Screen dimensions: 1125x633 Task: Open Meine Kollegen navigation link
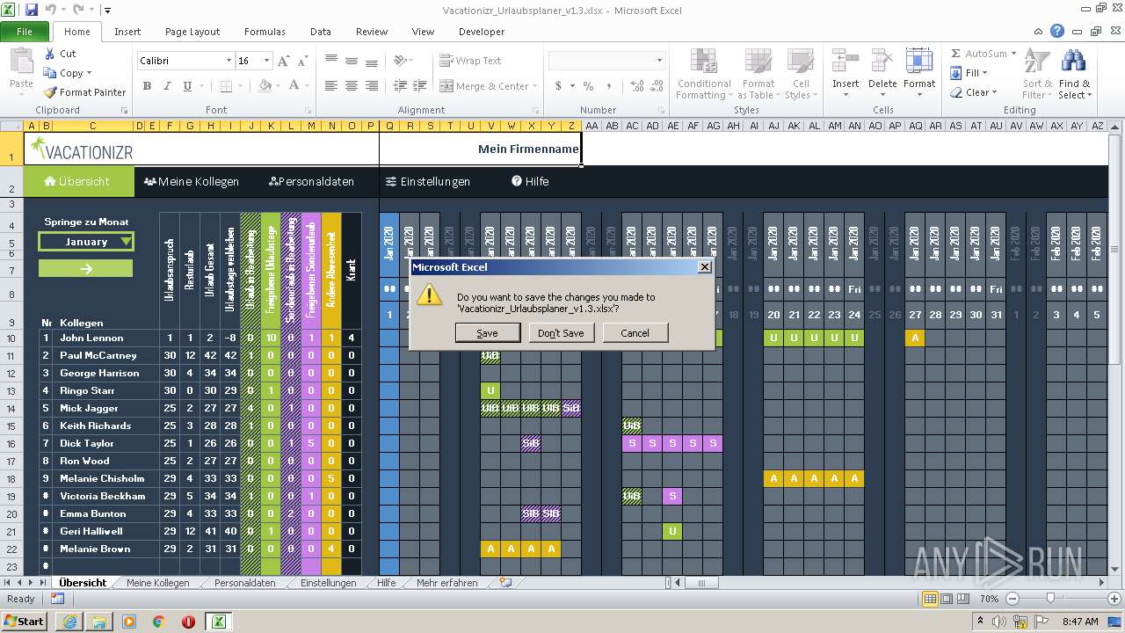coord(192,182)
